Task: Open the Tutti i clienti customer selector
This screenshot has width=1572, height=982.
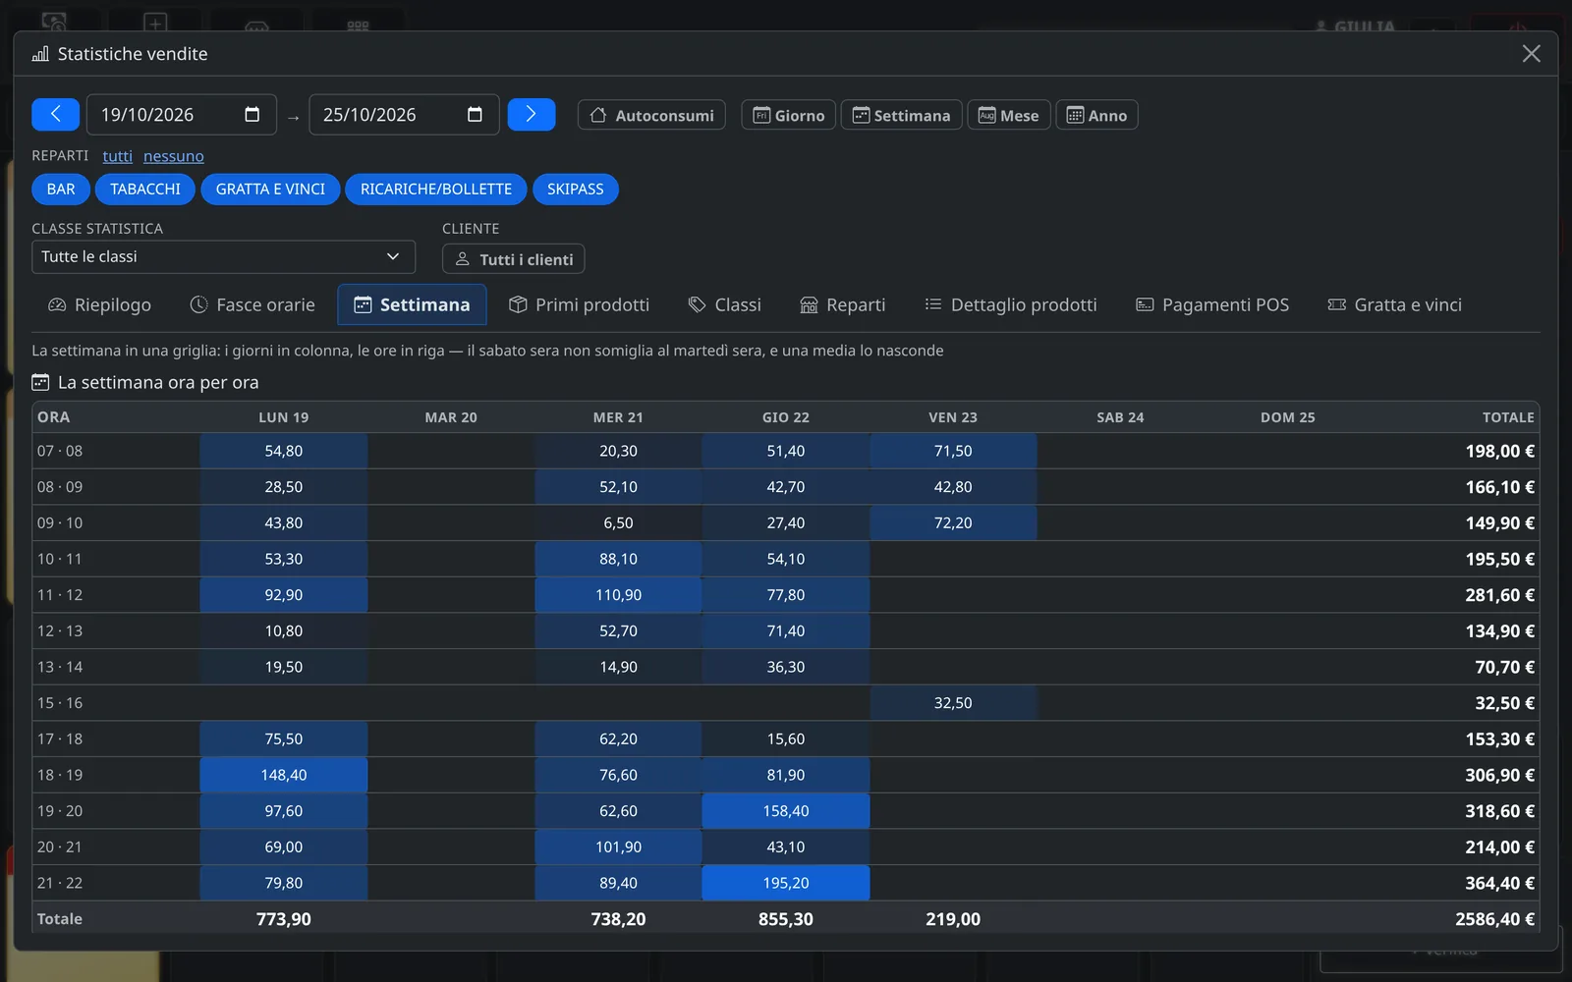Action: [x=514, y=259]
